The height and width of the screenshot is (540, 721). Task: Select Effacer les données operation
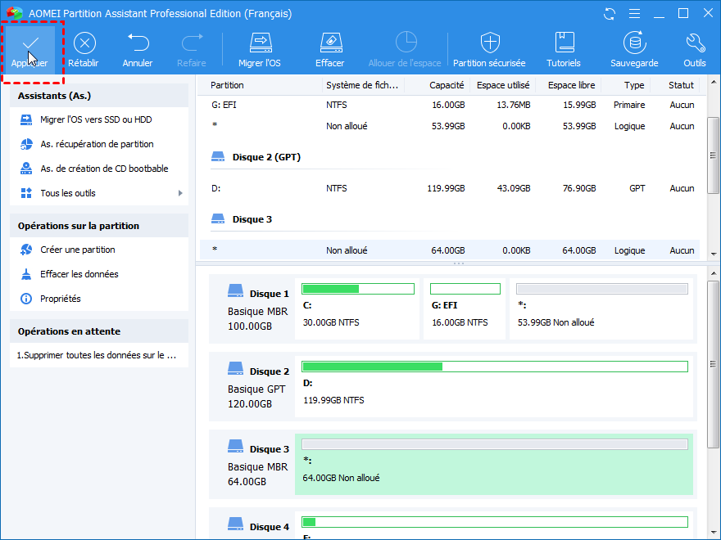click(79, 274)
